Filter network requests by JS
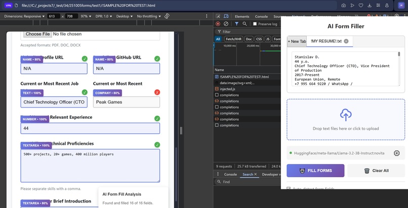 [x=267, y=39]
